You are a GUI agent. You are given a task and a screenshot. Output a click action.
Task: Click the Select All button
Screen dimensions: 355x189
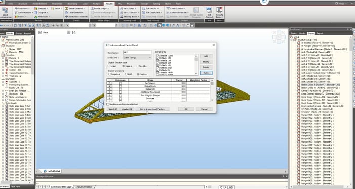pos(113,109)
